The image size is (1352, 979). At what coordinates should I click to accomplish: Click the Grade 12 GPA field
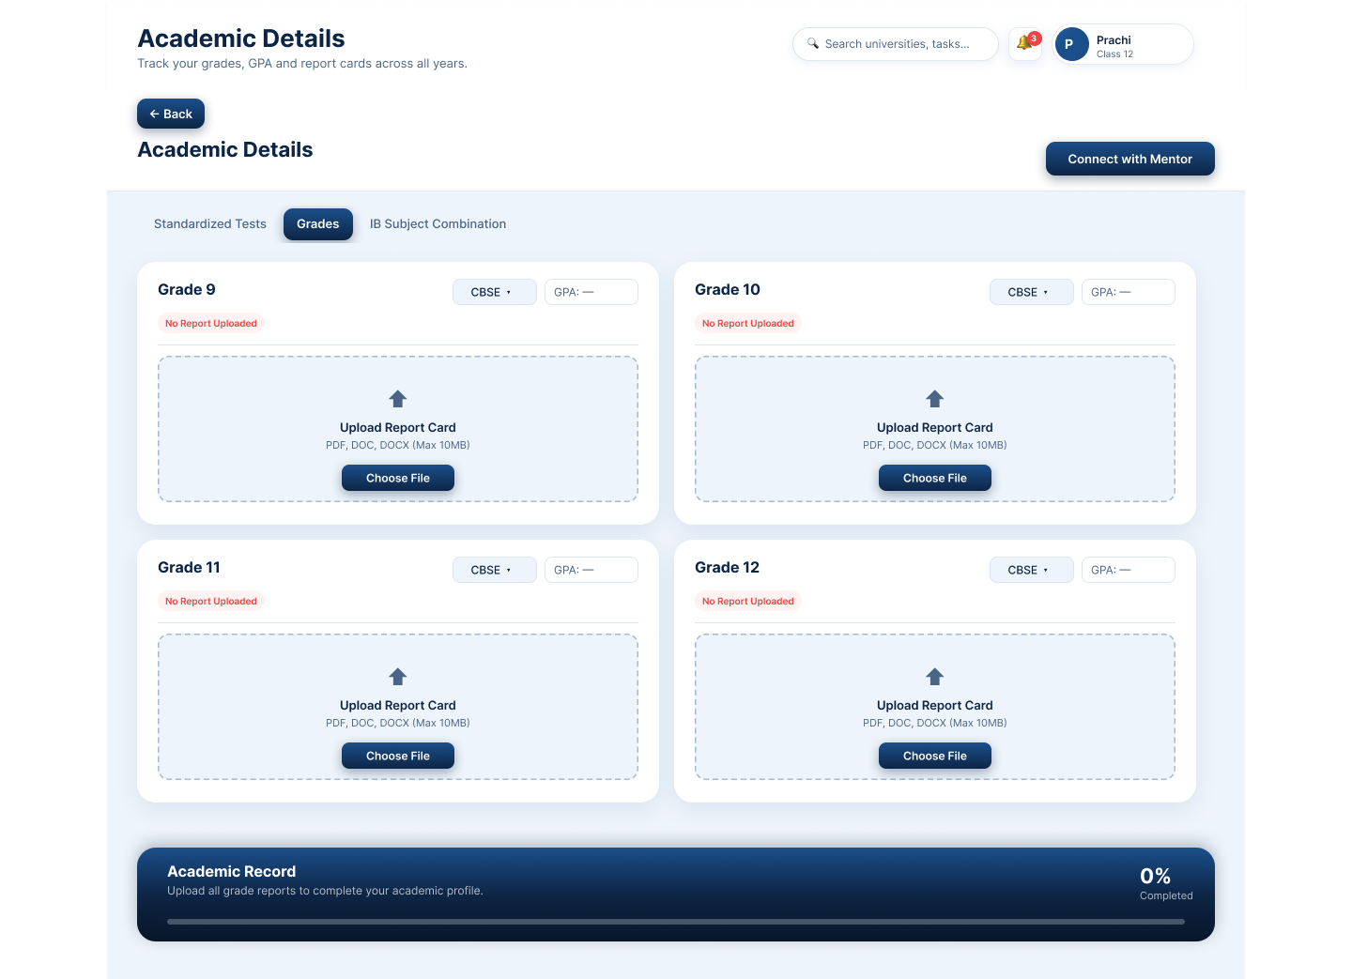point(1129,570)
